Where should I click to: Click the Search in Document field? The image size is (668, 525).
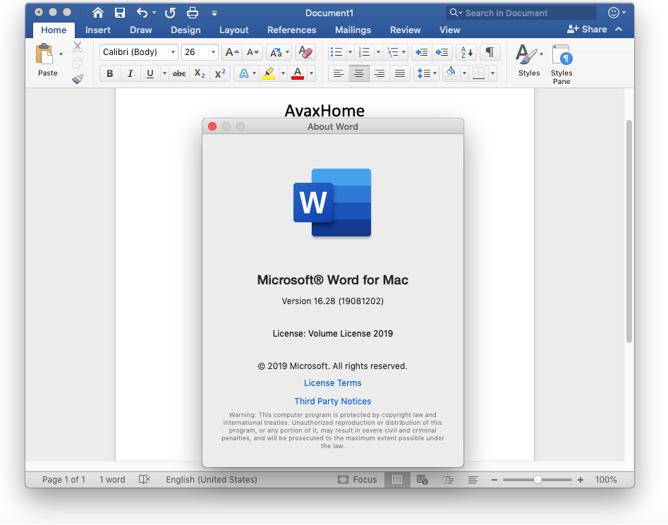[x=521, y=13]
